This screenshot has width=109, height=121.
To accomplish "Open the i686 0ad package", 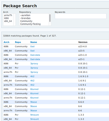I will tap(32, 46).
